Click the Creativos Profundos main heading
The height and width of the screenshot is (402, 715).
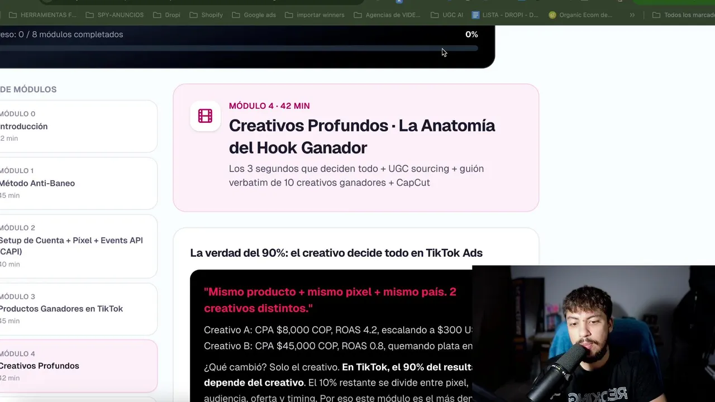362,137
